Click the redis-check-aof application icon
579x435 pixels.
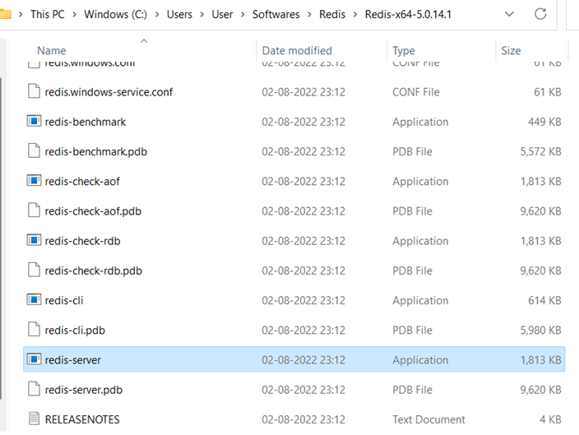pos(34,181)
